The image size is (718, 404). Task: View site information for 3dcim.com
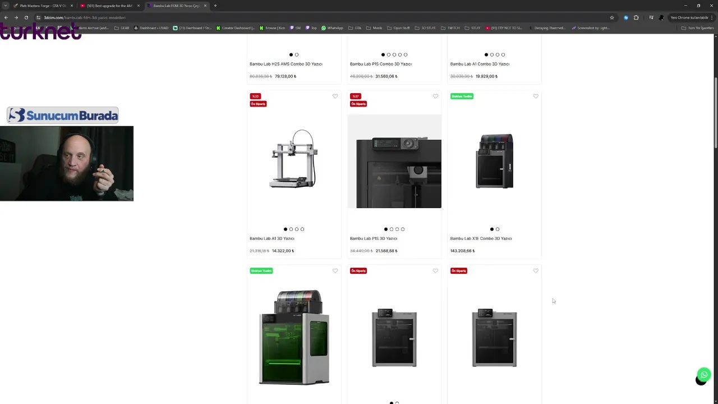coord(38,17)
